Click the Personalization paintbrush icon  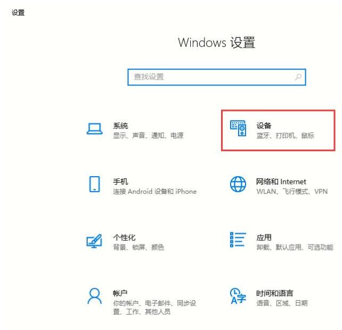click(x=94, y=241)
